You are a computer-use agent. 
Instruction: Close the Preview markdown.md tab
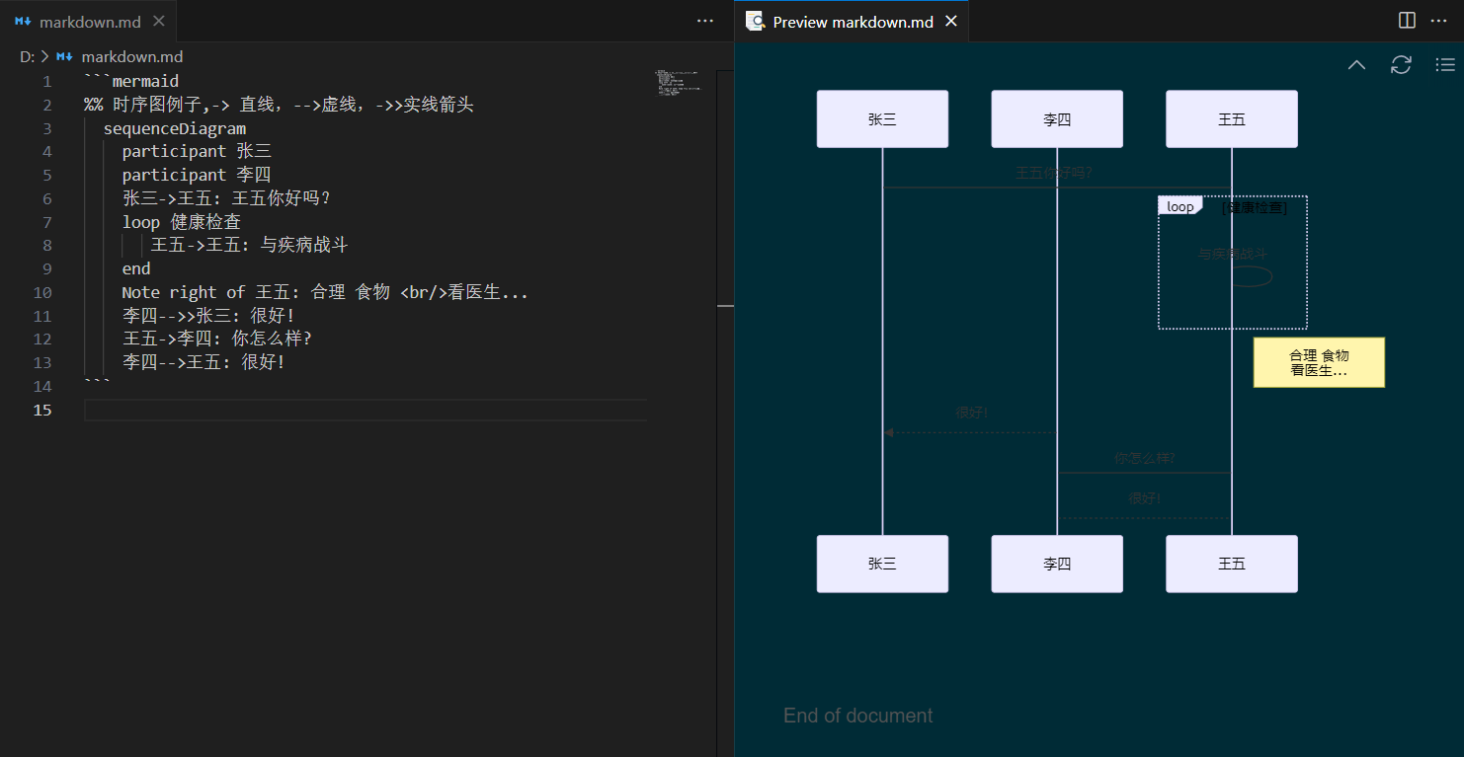pyautogui.click(x=951, y=21)
